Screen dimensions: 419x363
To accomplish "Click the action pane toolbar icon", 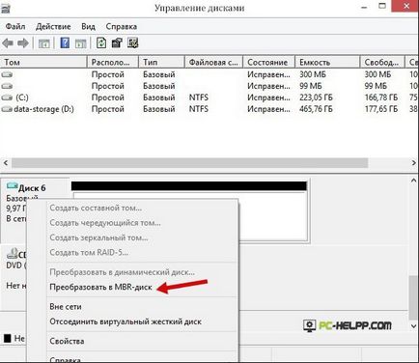I will (x=80, y=43).
